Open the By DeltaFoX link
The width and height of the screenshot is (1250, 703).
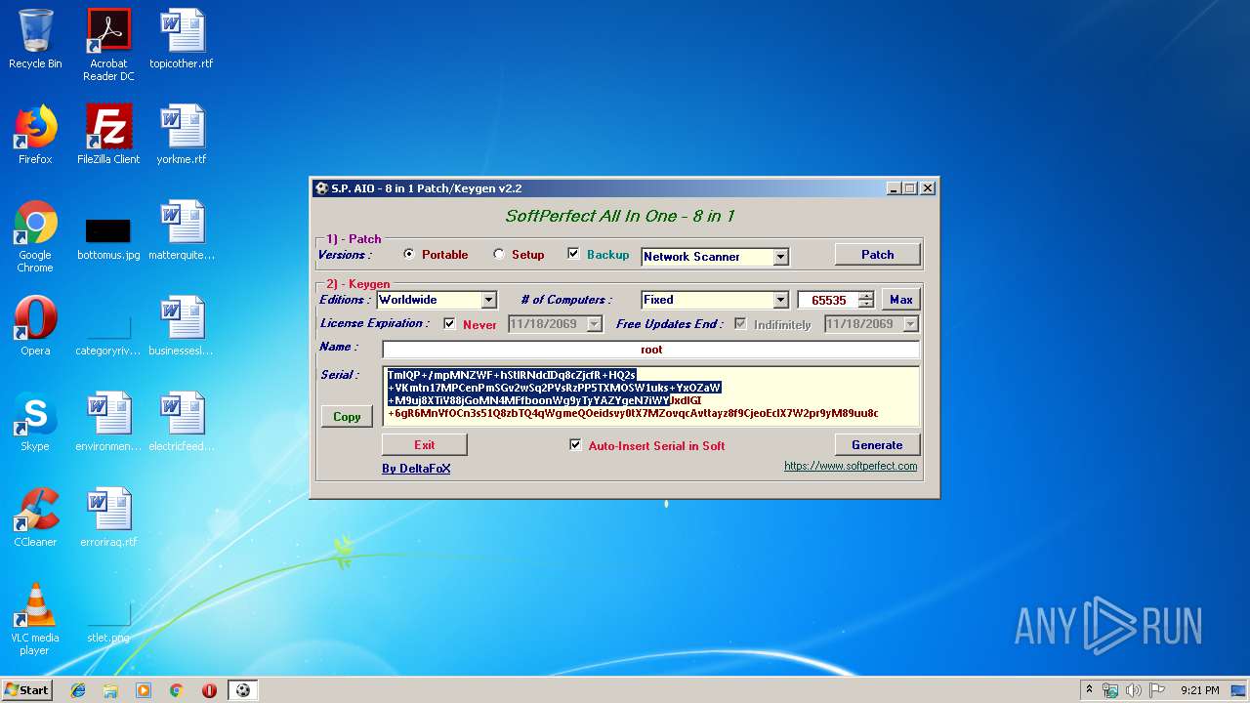[x=416, y=469]
